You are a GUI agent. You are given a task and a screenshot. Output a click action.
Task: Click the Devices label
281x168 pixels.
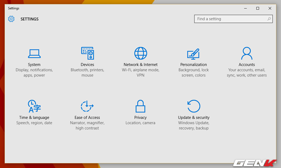tap(87, 64)
